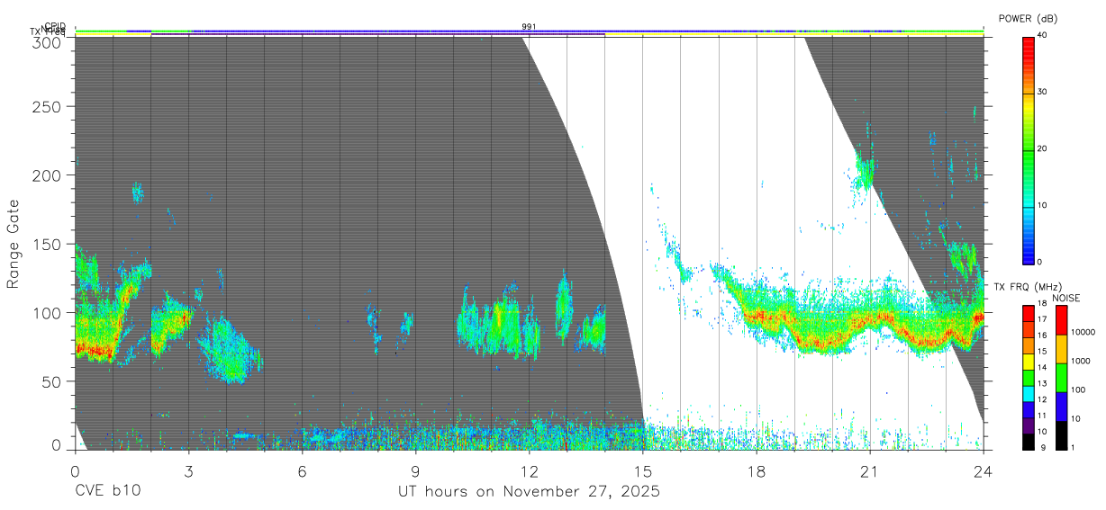
Task: Click the red NOISE swatch above 10000
Action: click(1061, 320)
